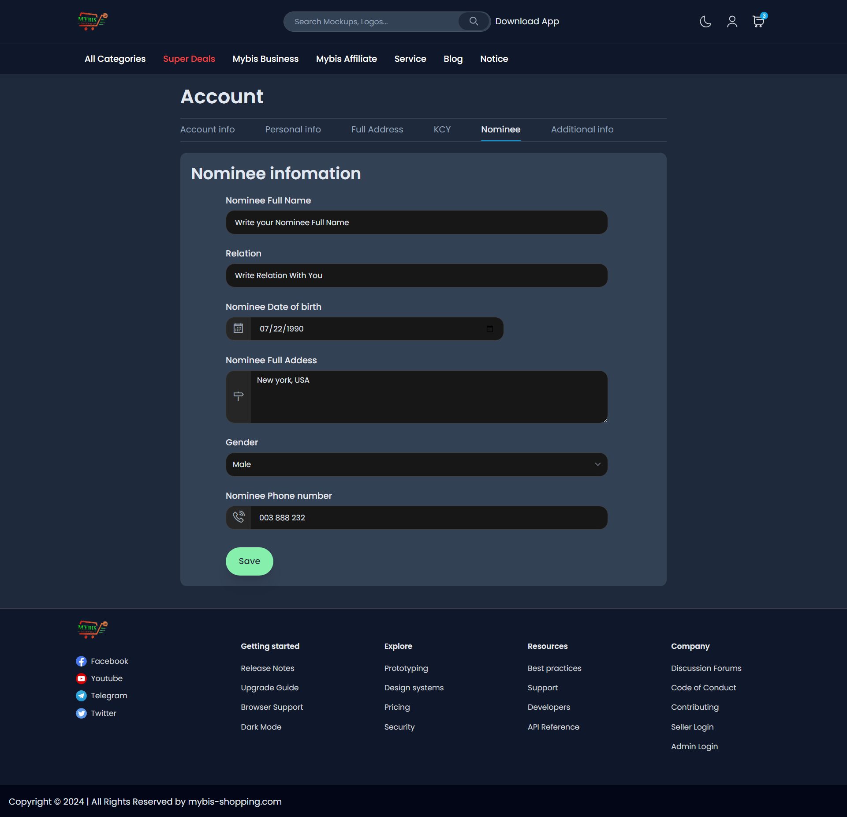847x817 pixels.
Task: Switch to the Additional info tab
Action: pyautogui.click(x=582, y=129)
